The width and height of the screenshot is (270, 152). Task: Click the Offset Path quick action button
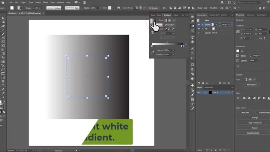point(245,113)
